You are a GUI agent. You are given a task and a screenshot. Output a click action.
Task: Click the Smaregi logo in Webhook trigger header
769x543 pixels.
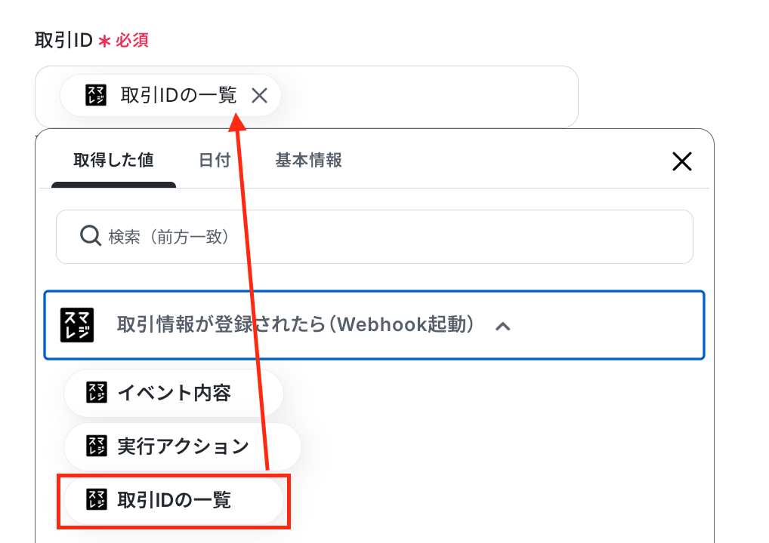[x=77, y=325]
